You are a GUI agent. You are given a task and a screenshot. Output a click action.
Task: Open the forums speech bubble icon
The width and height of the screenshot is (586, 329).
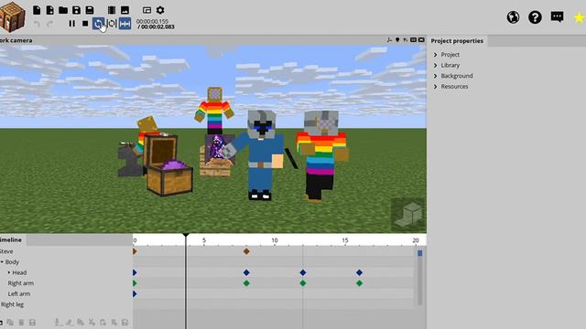coord(557,16)
